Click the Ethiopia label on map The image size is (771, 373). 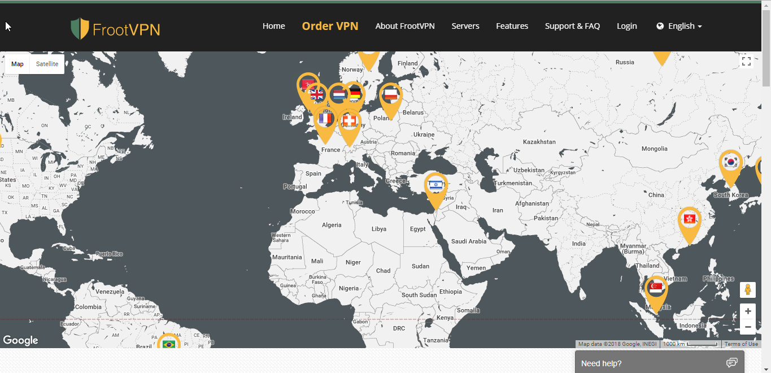451,292
